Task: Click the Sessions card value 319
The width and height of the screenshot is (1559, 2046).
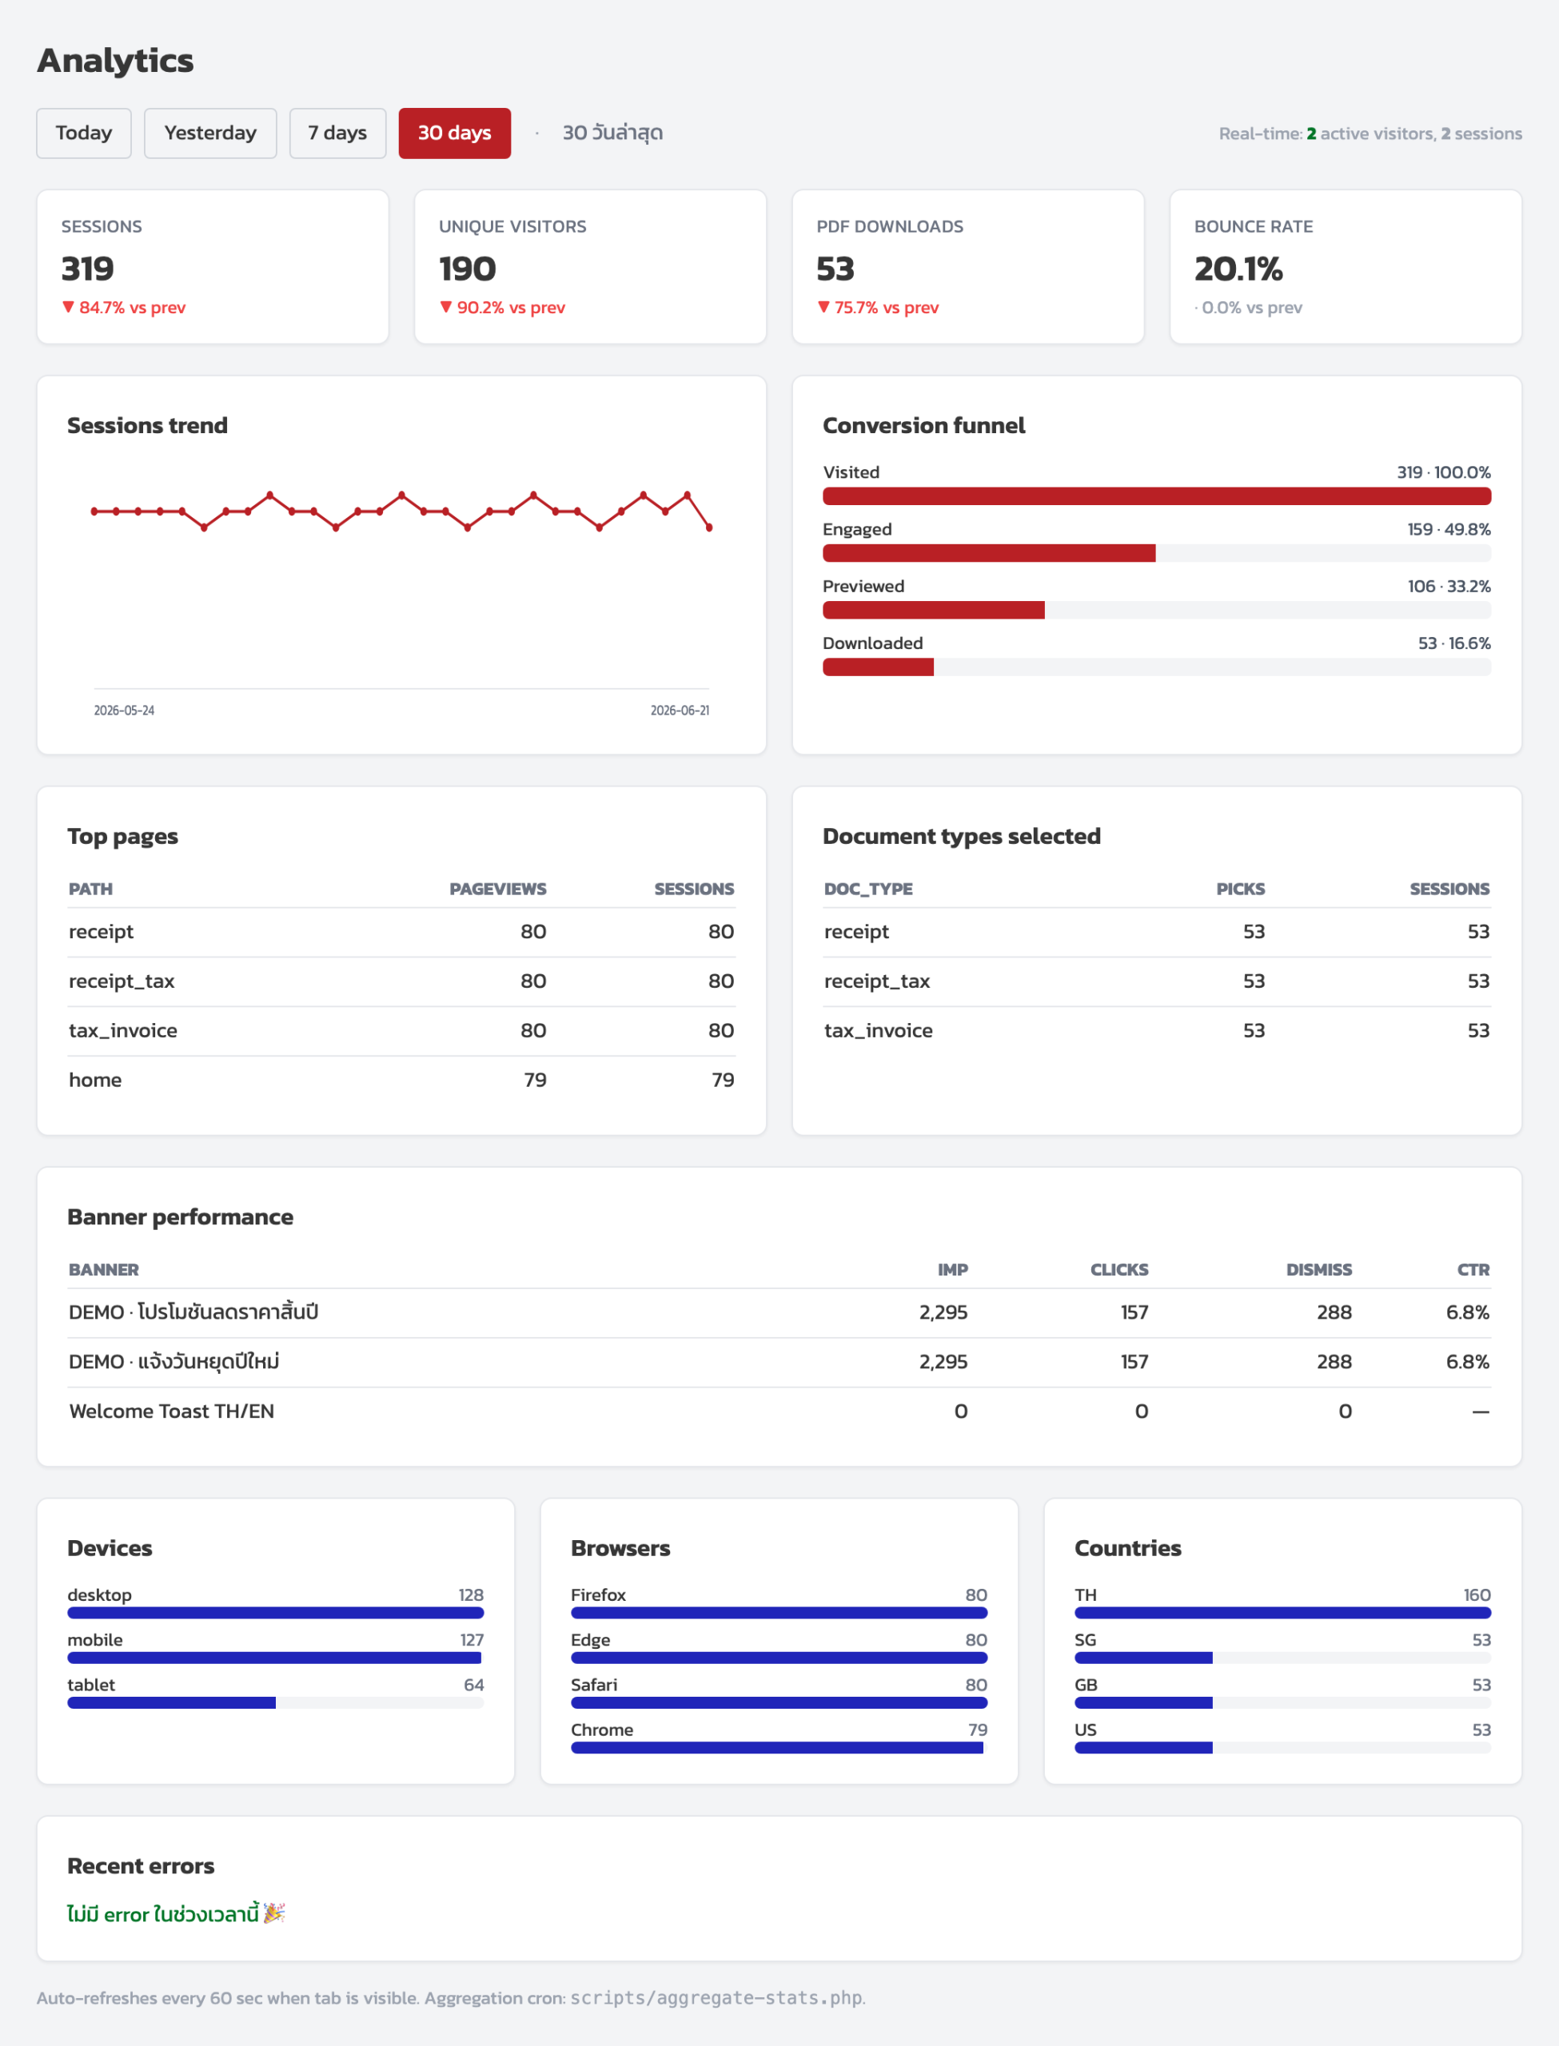Action: pos(87,269)
